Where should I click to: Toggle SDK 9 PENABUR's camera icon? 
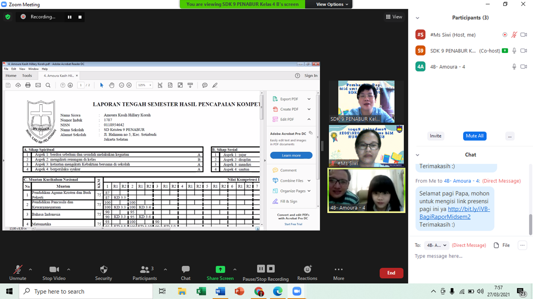(524, 50)
